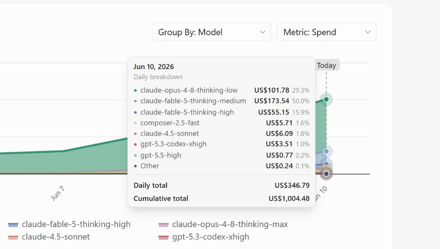Click the Jun 7 axis label
This screenshot has width=440, height=249.
coord(58,193)
